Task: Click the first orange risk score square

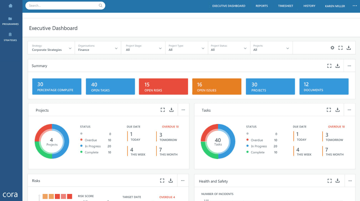Action: pyautogui.click(x=45, y=196)
